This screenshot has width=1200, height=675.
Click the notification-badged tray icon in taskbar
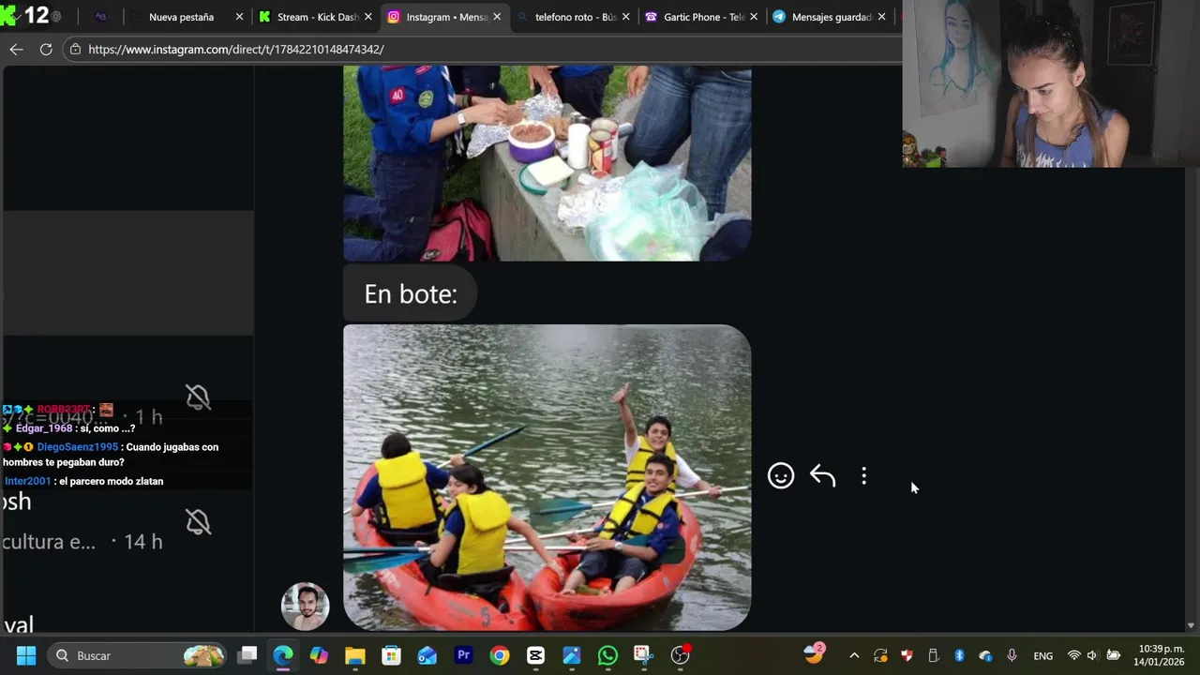click(x=815, y=653)
